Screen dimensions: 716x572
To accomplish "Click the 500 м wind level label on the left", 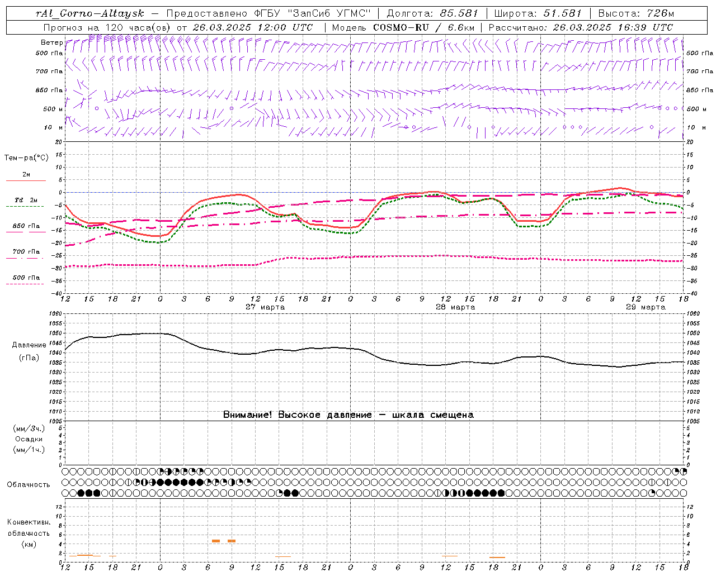I will [53, 109].
